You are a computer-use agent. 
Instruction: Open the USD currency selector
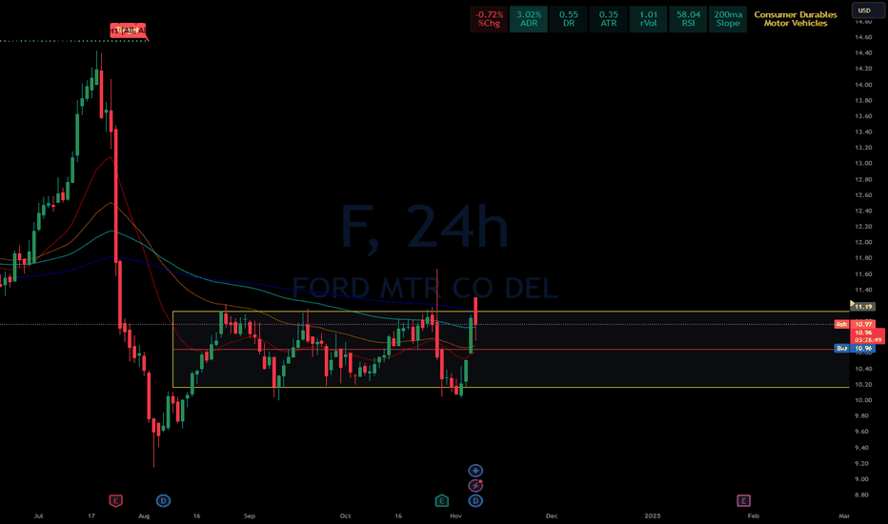click(867, 10)
